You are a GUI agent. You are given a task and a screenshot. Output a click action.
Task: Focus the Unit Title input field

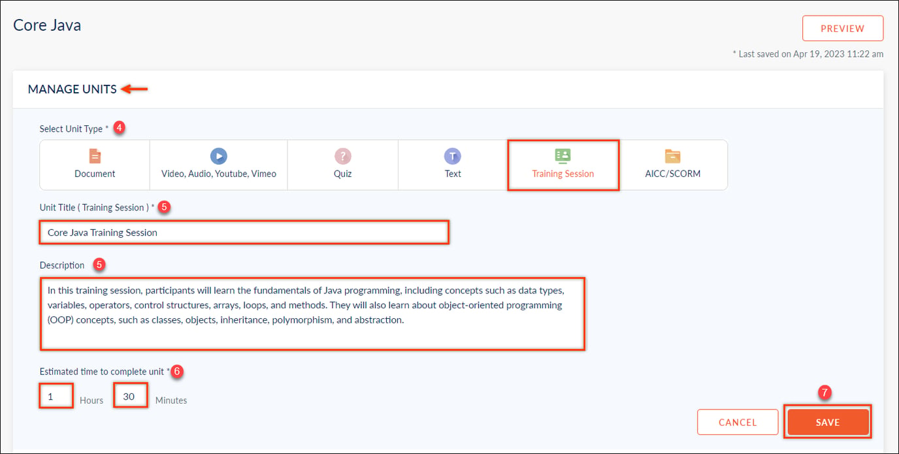tap(244, 233)
